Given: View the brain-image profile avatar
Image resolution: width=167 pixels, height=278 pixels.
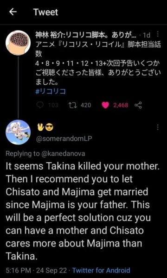Looking at the screenshot, I should [x=18, y=43].
